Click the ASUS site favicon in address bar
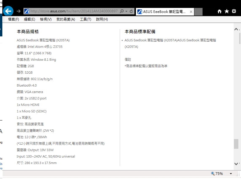Screen dimensions: 241x179 [27, 11]
